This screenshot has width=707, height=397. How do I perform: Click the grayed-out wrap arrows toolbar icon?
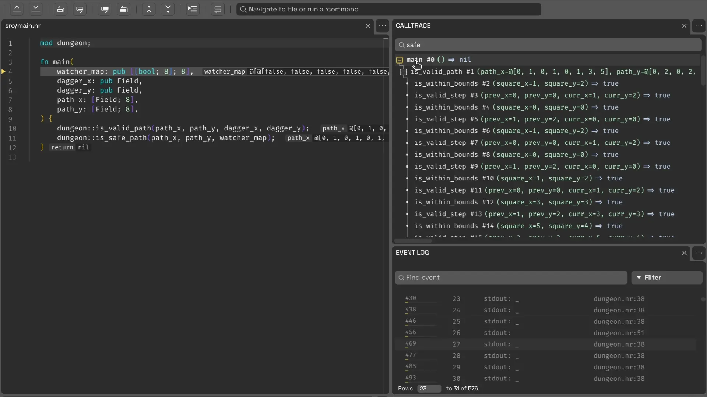click(x=218, y=9)
